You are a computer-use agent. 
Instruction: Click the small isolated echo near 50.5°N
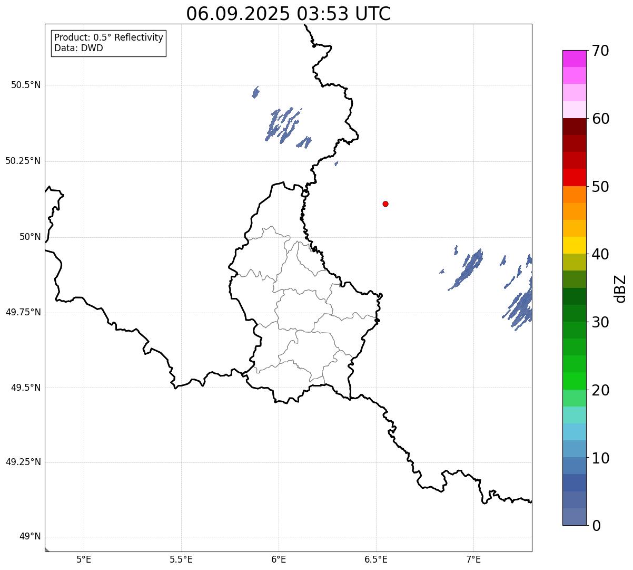coord(255,92)
